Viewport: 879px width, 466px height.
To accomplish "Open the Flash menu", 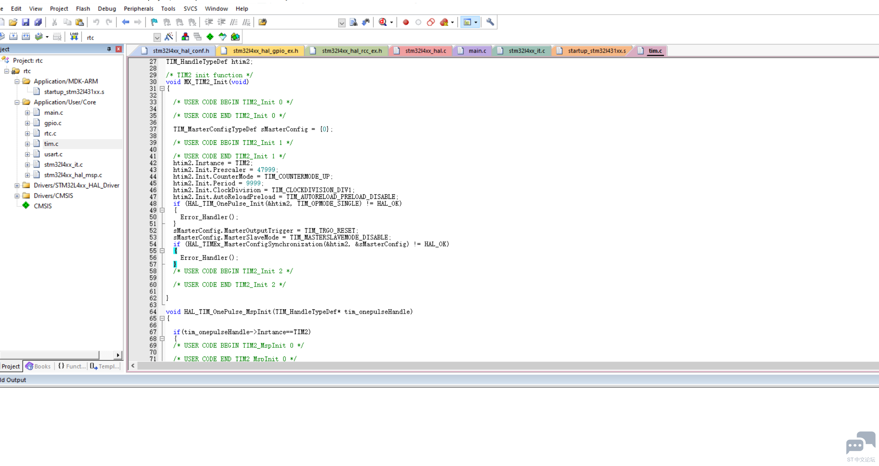I will [x=83, y=8].
